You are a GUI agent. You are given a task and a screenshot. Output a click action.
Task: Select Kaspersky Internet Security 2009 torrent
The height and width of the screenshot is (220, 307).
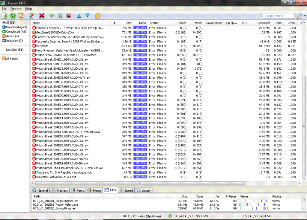pos(166,41)
